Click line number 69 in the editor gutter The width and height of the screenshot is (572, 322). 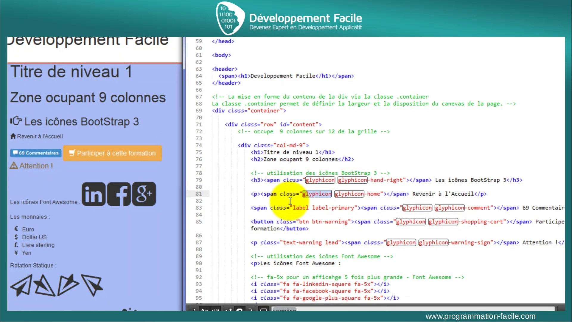pyautogui.click(x=199, y=111)
